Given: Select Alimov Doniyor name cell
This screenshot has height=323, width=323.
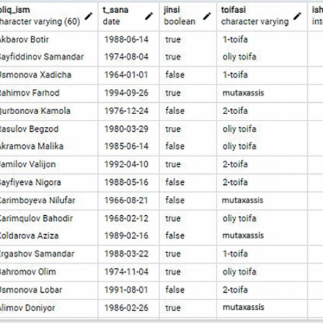Looking at the screenshot, I should 49,308.
